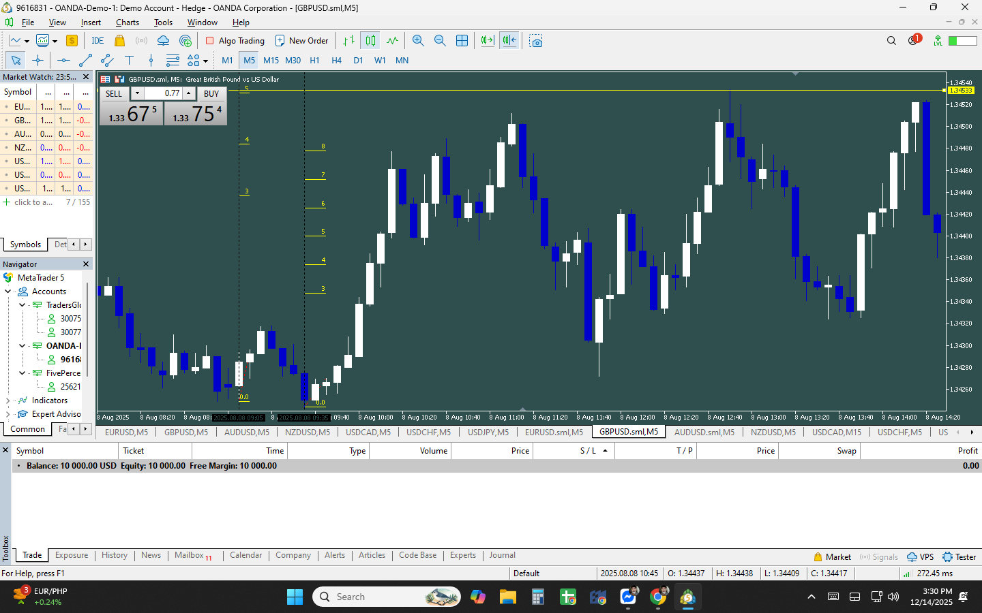Screen dimensions: 982x613
Task: Open the Trade Accounts dollar icon
Action: (72, 41)
